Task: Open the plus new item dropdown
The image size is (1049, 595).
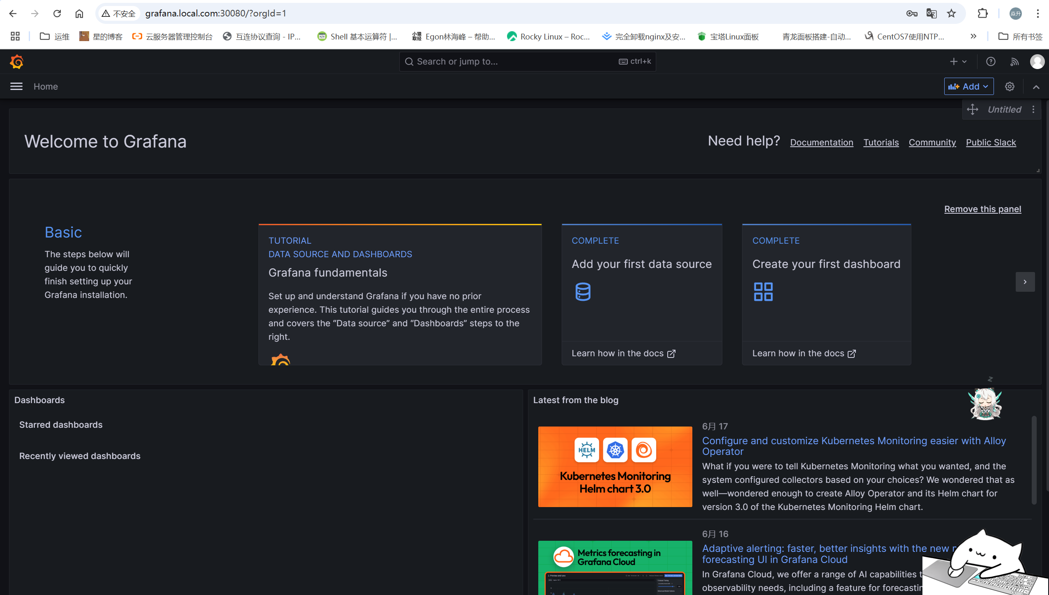Action: pyautogui.click(x=958, y=62)
